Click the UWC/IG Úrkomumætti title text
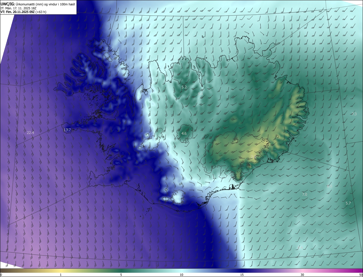This screenshot has width=363, height=277. [38, 4]
